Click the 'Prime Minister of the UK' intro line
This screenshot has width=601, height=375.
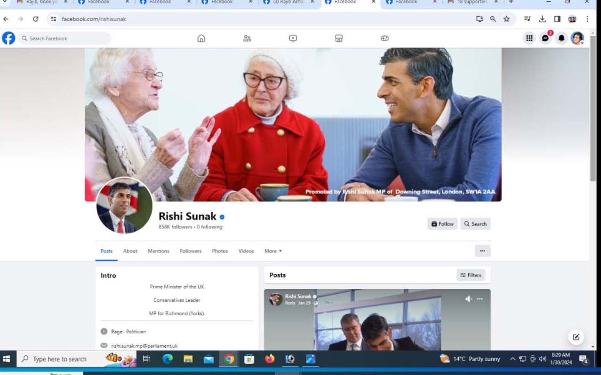(x=177, y=287)
